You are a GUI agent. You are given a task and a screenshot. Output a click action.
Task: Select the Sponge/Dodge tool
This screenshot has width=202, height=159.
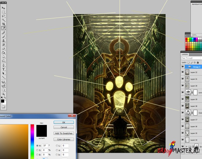3,61
